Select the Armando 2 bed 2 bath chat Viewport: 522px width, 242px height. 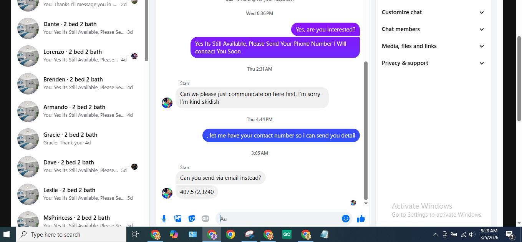coord(78,111)
